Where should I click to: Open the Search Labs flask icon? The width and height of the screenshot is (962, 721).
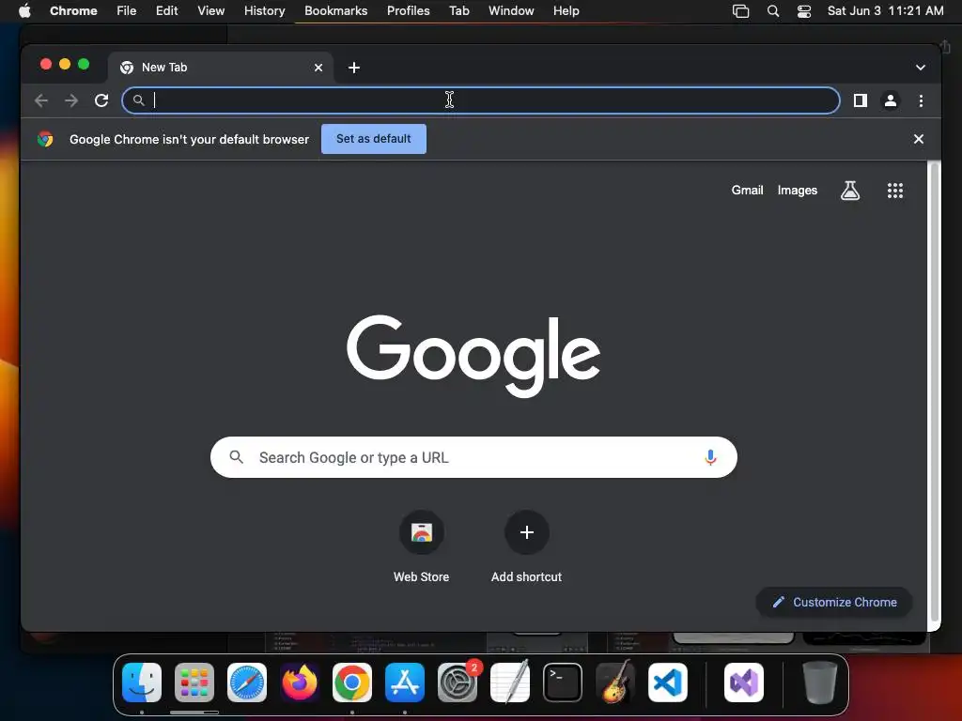pyautogui.click(x=849, y=190)
